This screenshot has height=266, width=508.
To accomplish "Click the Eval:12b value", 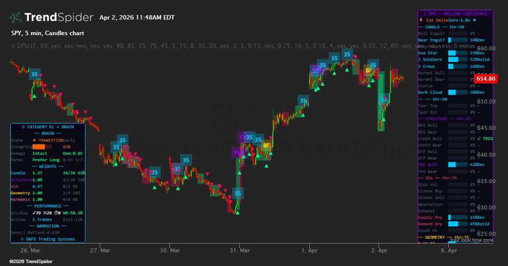I will pyautogui.click(x=73, y=220).
